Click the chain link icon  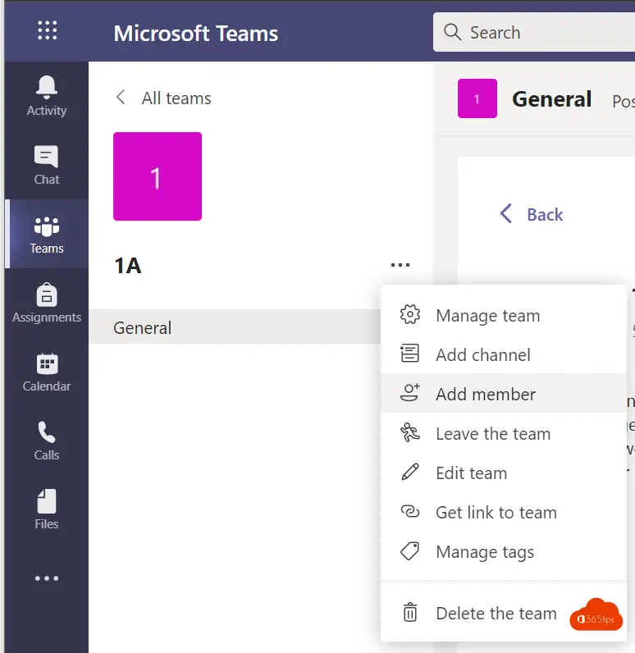pyautogui.click(x=409, y=511)
